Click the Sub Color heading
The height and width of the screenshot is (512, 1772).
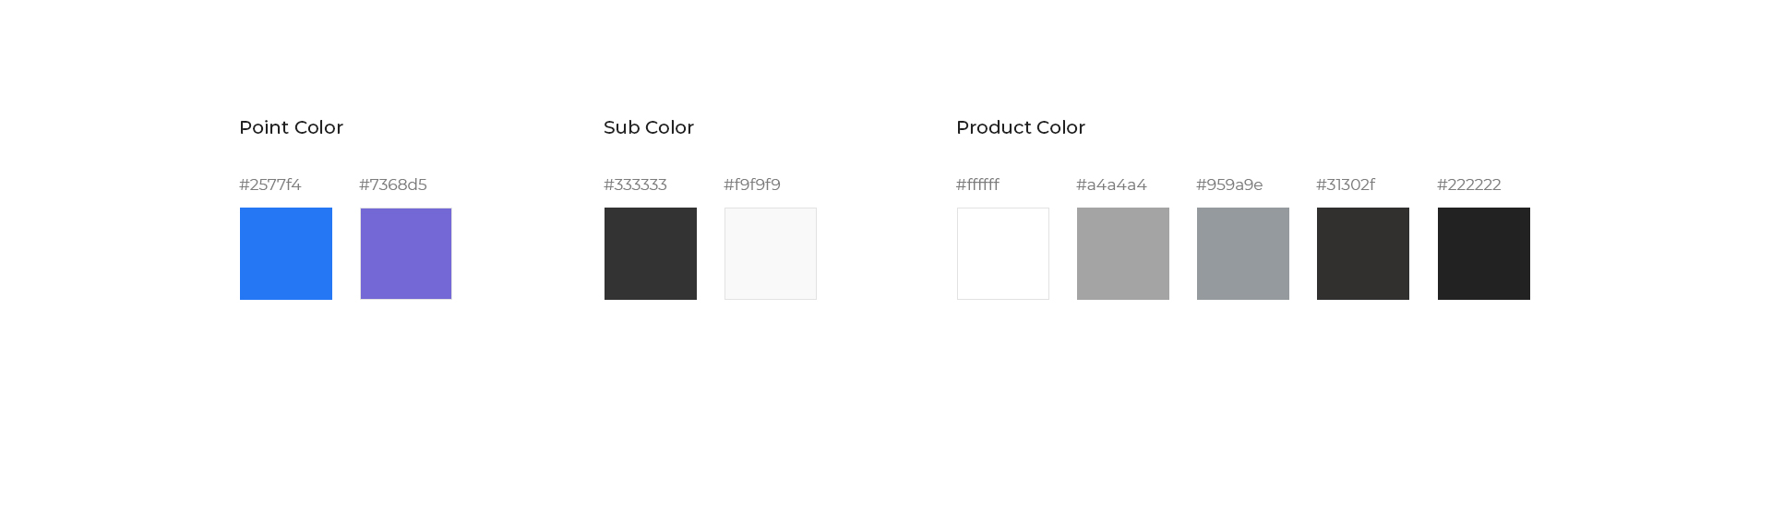tap(649, 127)
